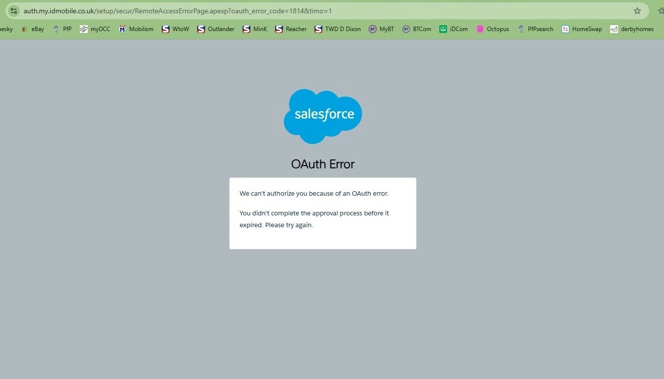Open the Reacher bookmark
This screenshot has width=664, height=379.
291,29
